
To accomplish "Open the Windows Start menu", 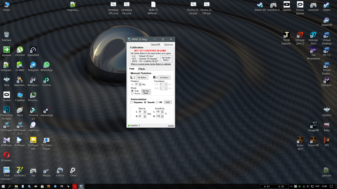I will 3,186.
